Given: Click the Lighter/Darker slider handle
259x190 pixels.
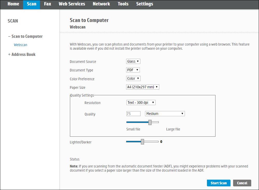Looking at the screenshot, I should 142,142.
